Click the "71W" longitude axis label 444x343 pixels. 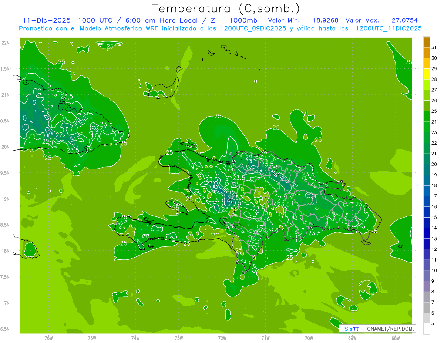pyautogui.click(x=265, y=338)
